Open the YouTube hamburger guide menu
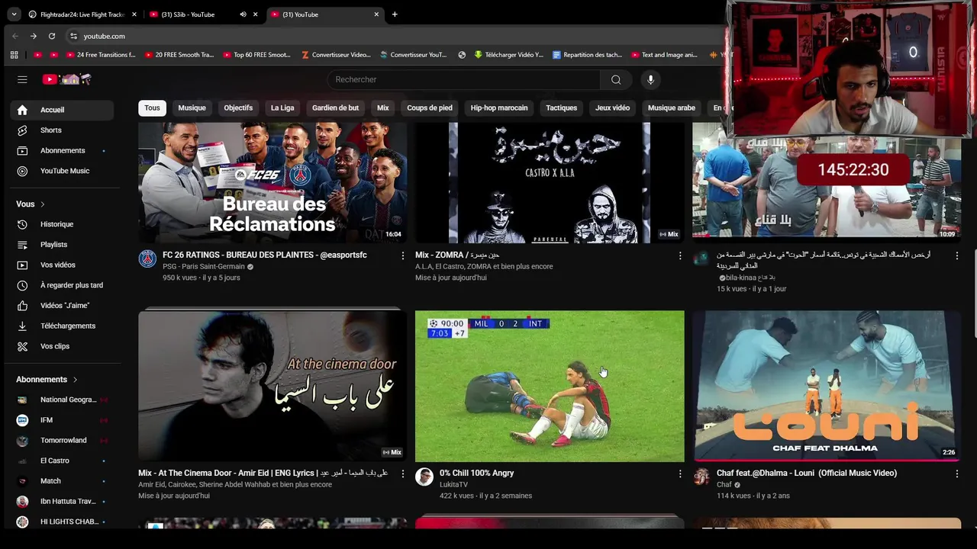Screen dimensions: 977x549 [x=22, y=79]
